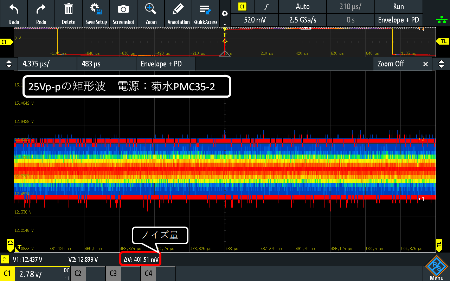Image resolution: width=450 pixels, height=281 pixels.
Task: Click the trigger position triangle in overview
Action: point(225,54)
